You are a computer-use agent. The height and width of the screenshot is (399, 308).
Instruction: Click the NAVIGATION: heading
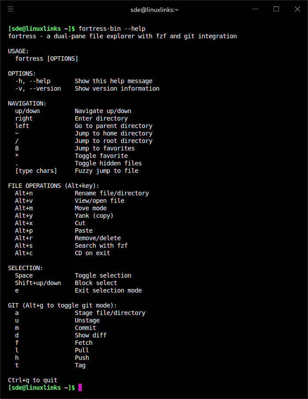27,103
